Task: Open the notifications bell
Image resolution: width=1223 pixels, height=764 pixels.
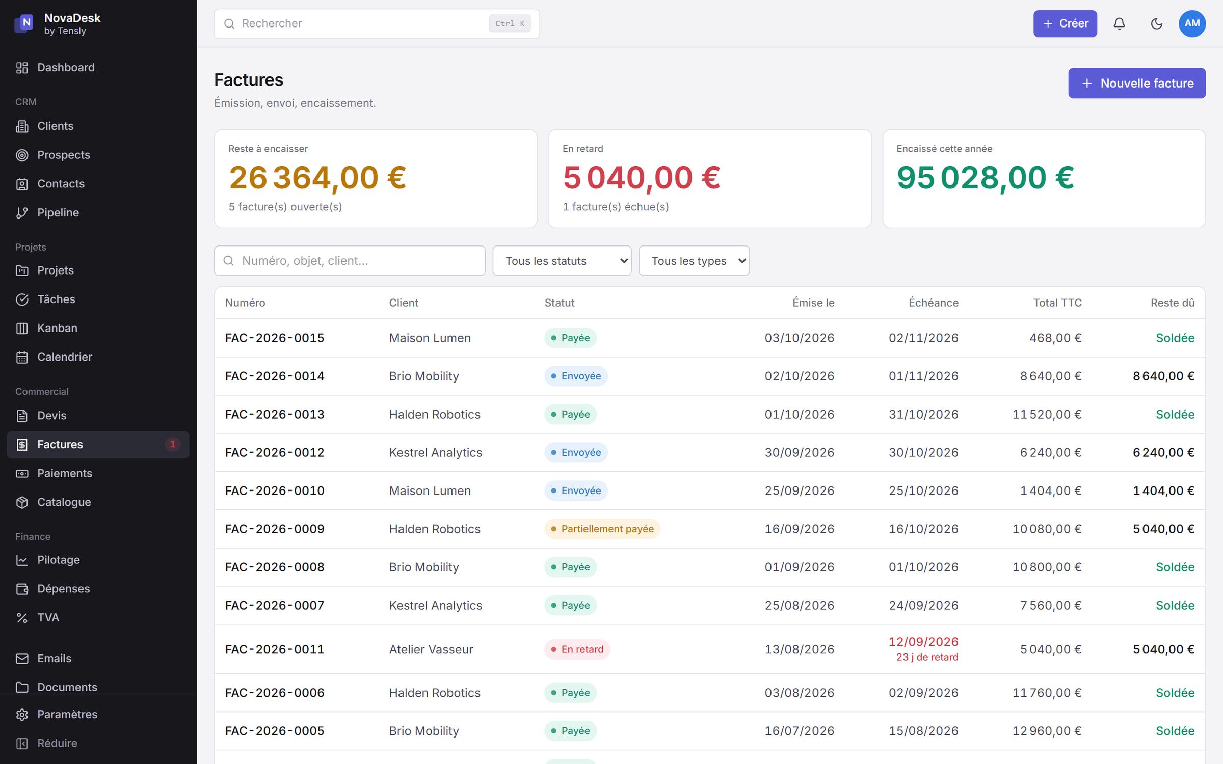Action: pos(1119,23)
